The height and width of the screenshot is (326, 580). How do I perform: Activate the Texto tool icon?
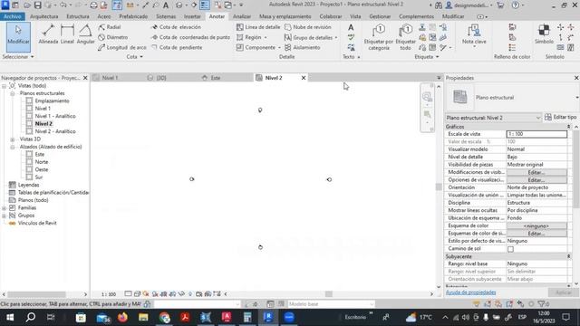pyautogui.click(x=351, y=27)
